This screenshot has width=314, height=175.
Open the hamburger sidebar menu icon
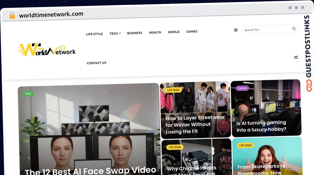click(x=236, y=30)
